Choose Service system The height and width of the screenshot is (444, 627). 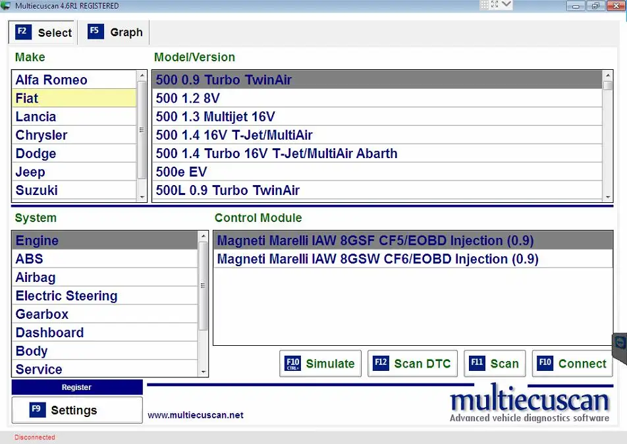coord(105,368)
